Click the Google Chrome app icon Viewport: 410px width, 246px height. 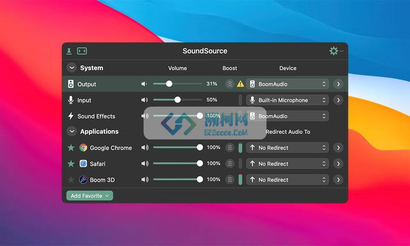[x=83, y=148]
